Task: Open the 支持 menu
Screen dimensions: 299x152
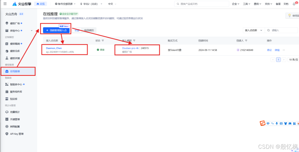Action: click(268, 4)
